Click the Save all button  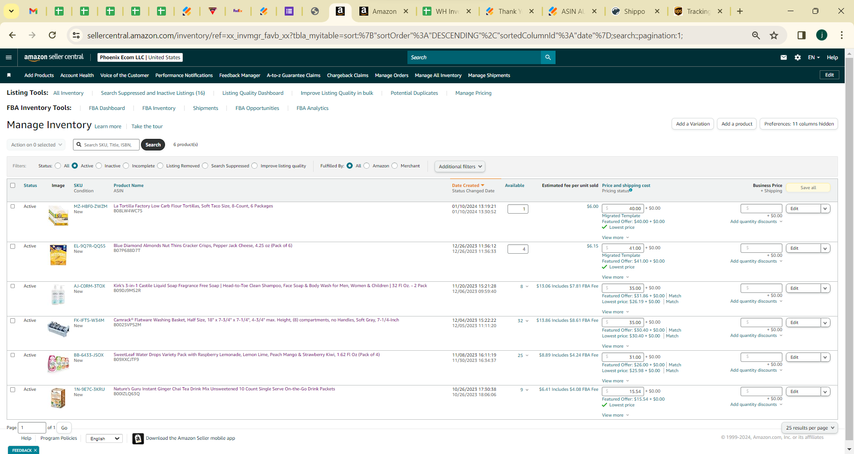click(808, 188)
